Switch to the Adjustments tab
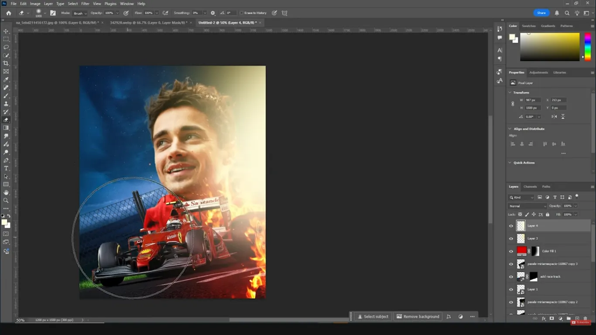Screen dimensions: 596x335 pos(538,72)
